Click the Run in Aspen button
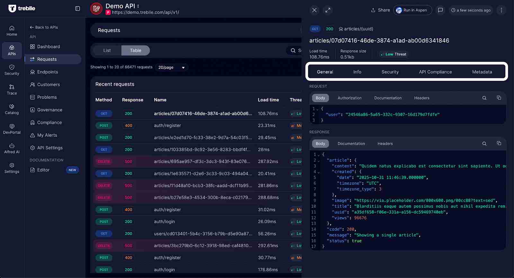 412,10
